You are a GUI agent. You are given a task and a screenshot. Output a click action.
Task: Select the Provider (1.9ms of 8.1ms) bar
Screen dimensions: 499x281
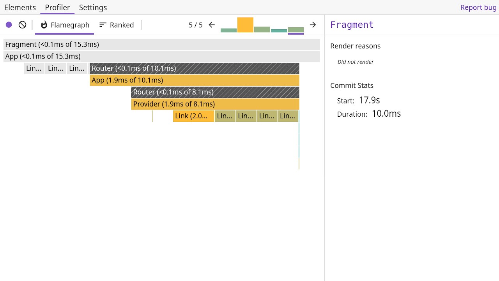pos(215,104)
